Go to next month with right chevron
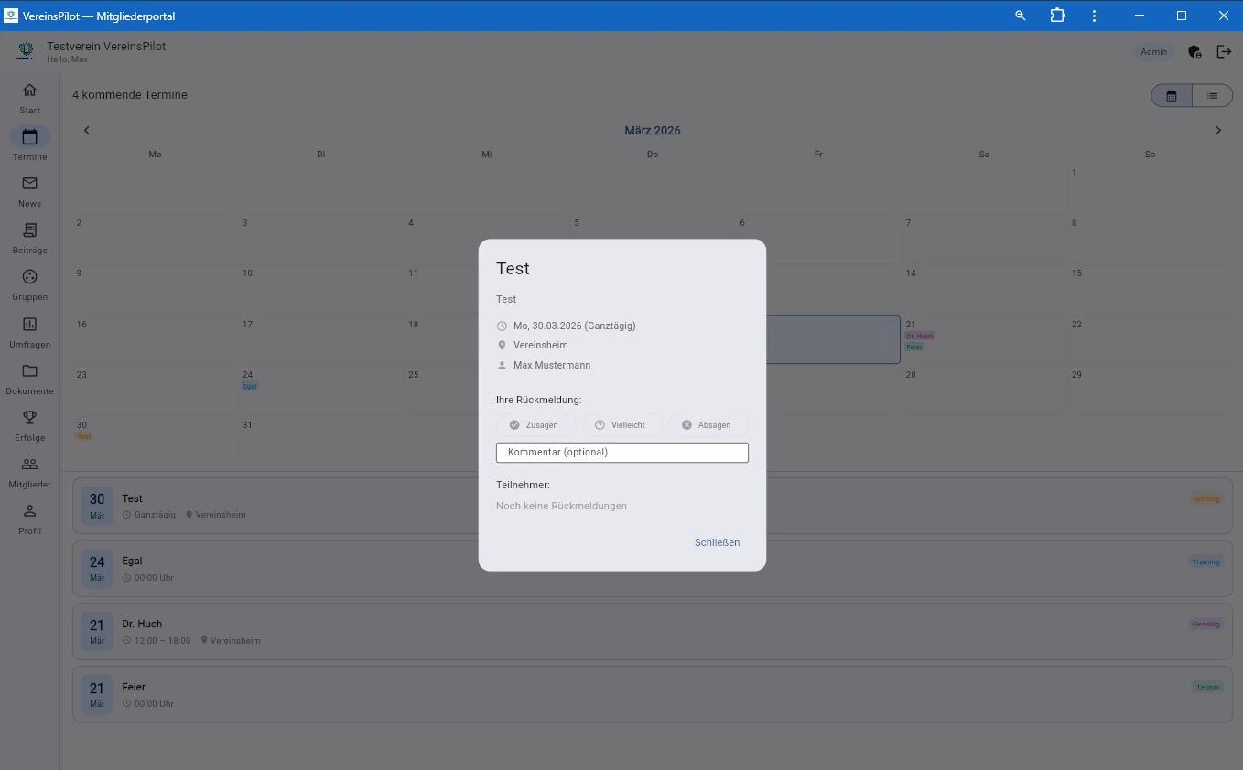 [x=1217, y=131]
